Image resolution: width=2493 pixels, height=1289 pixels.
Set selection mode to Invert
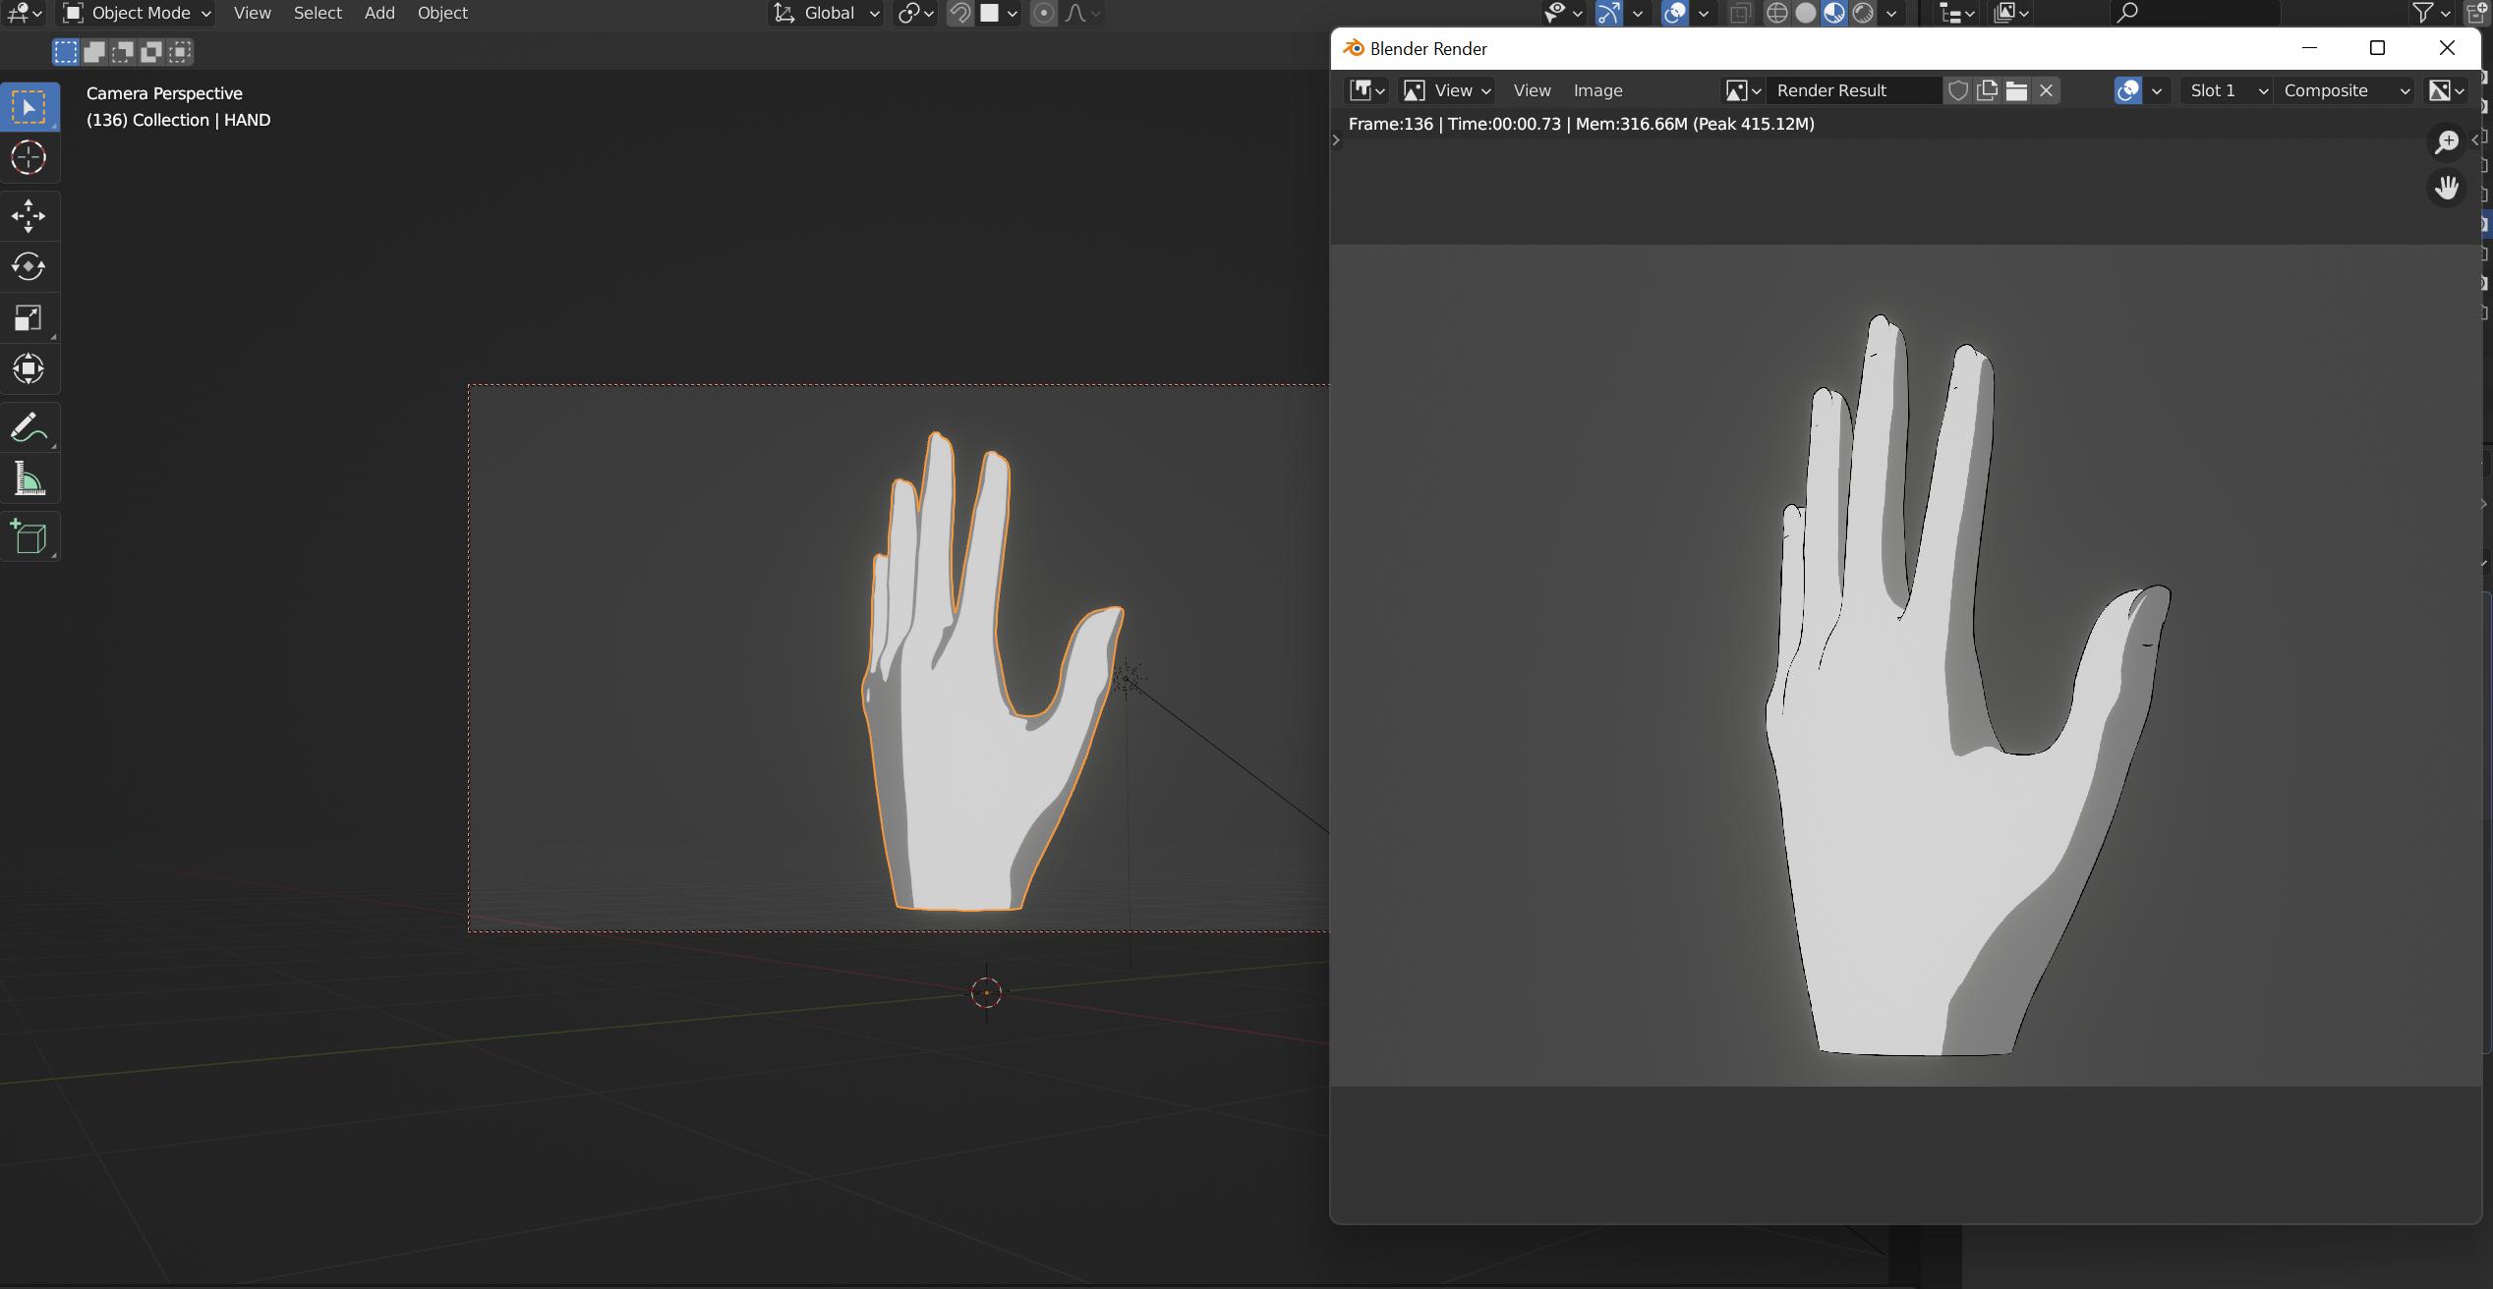pyautogui.click(x=151, y=52)
